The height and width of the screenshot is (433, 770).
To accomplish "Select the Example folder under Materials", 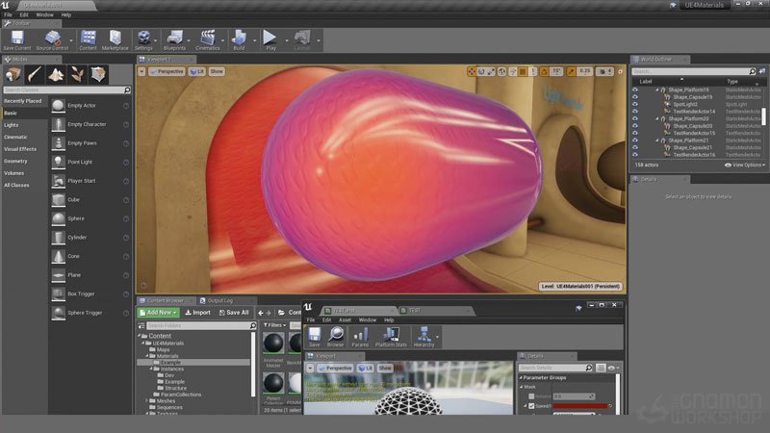I will [193, 363].
